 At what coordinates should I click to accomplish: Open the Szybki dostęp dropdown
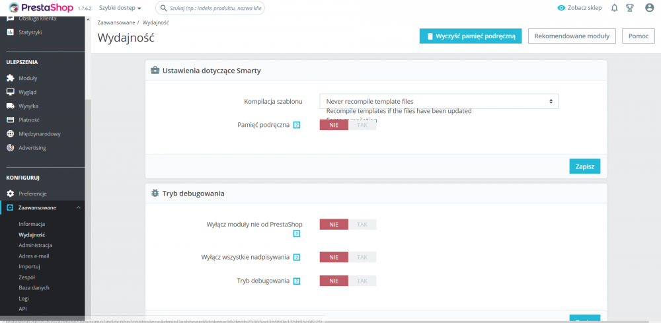(x=120, y=8)
